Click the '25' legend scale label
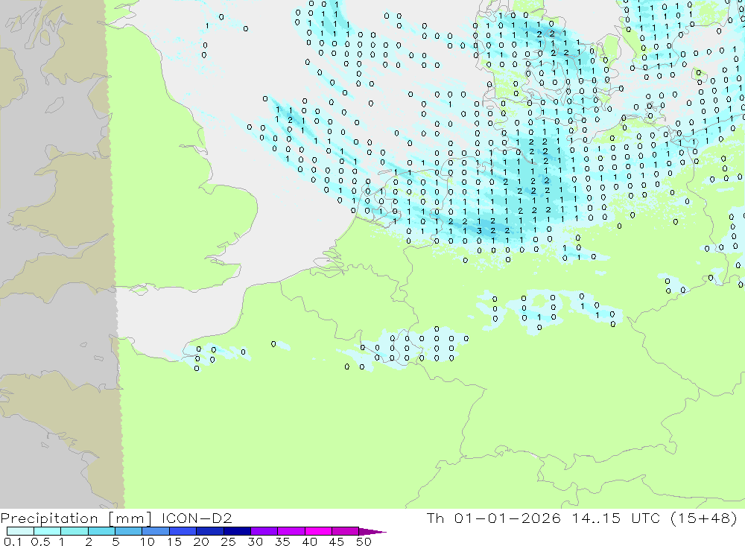 coord(229,542)
